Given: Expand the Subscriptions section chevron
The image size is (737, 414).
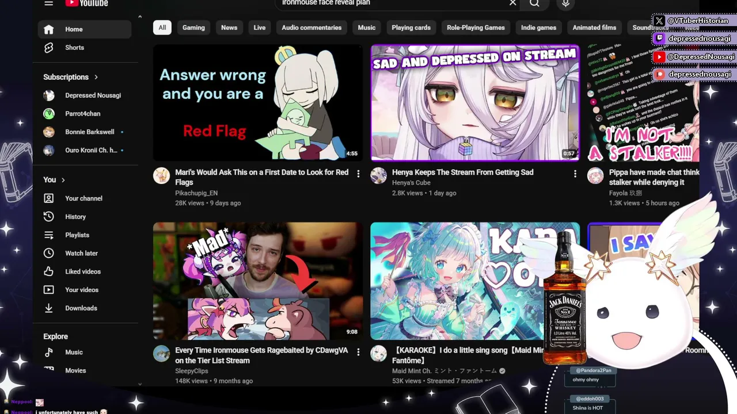Looking at the screenshot, I should [x=96, y=77].
